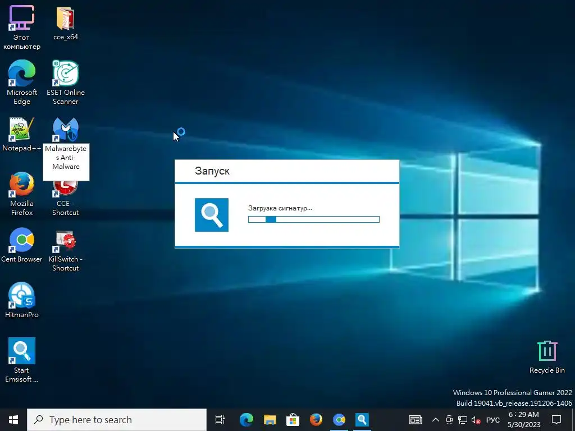Image resolution: width=575 pixels, height=431 pixels.
Task: Click the Type here to search box
Action: 117,420
